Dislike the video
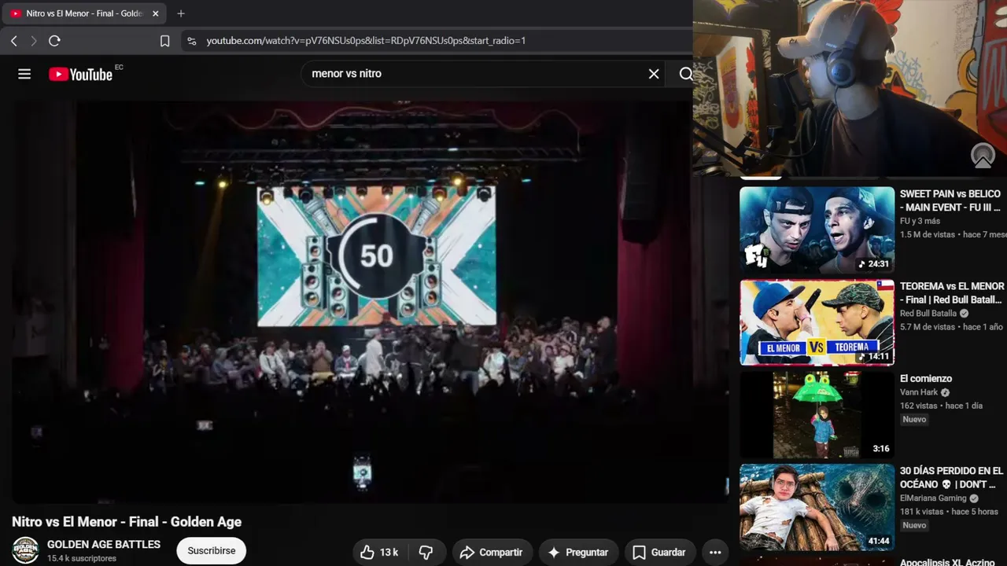 [x=426, y=553]
